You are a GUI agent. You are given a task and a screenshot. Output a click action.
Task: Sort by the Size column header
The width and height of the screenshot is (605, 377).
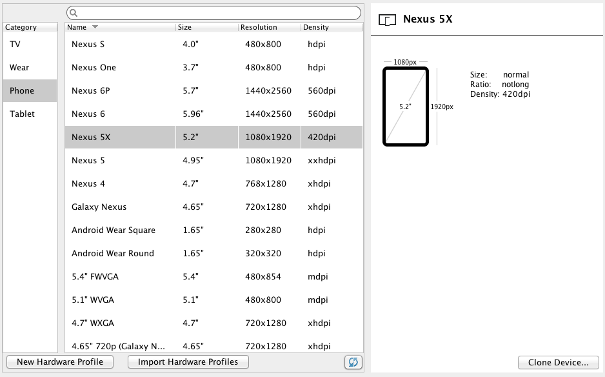pyautogui.click(x=207, y=27)
